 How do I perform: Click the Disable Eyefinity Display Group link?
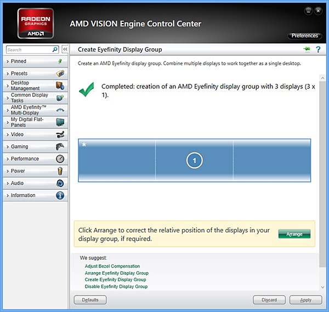click(116, 286)
